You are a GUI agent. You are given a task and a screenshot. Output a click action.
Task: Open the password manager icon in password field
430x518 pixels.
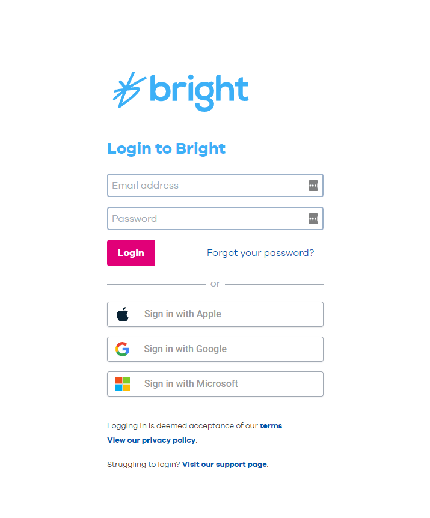coord(313,218)
